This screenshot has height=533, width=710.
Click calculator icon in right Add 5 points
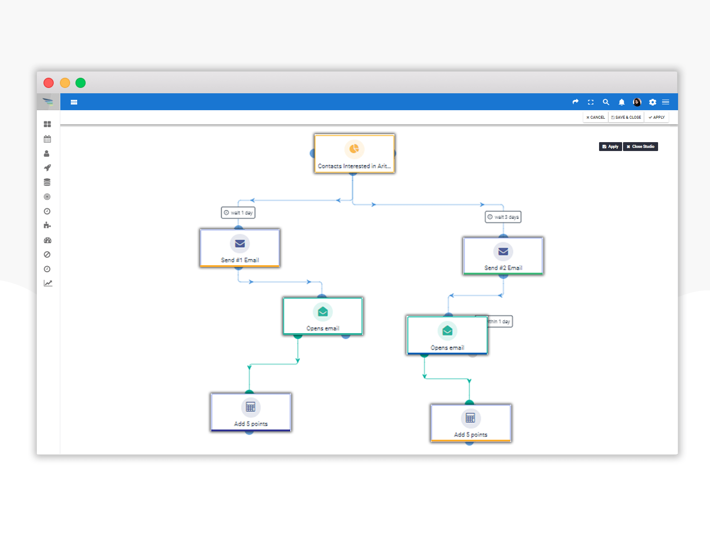(470, 418)
